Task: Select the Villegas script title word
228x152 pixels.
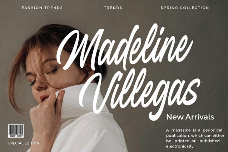Action: (x=140, y=93)
